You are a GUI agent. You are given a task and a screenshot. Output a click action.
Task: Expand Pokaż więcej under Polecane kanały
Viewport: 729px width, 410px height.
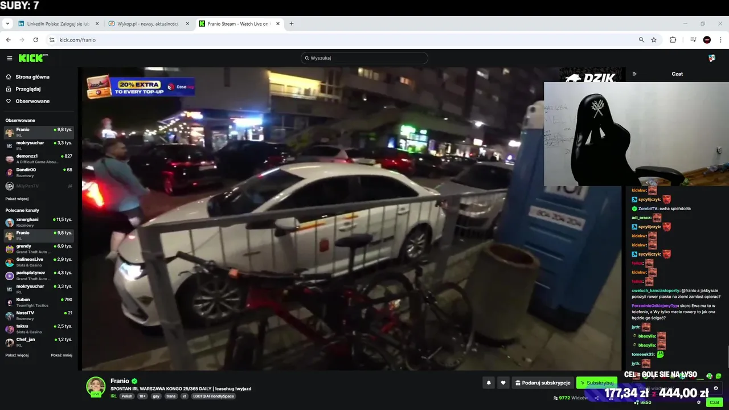[x=17, y=355]
